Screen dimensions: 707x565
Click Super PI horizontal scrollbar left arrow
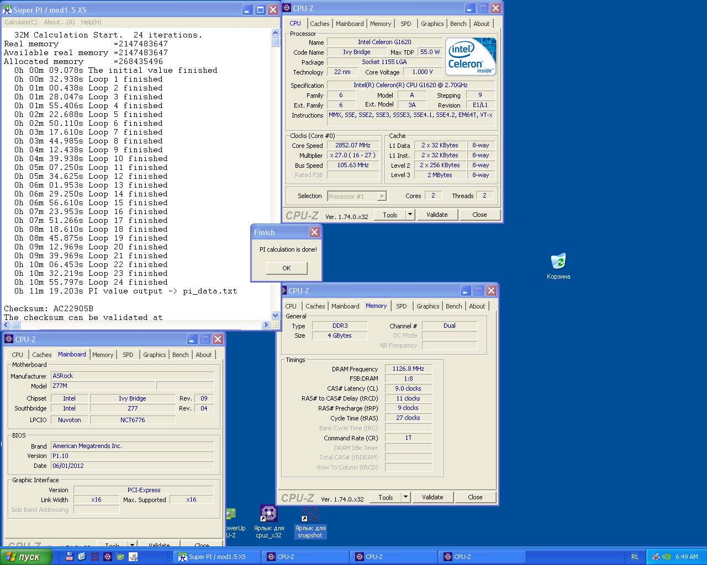7,325
